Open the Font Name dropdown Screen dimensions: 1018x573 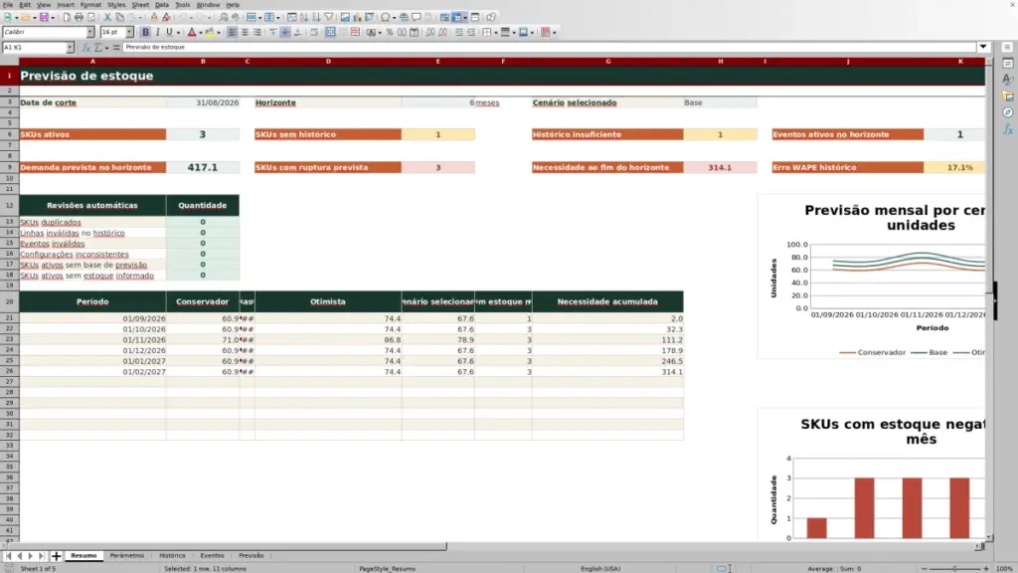tap(90, 33)
